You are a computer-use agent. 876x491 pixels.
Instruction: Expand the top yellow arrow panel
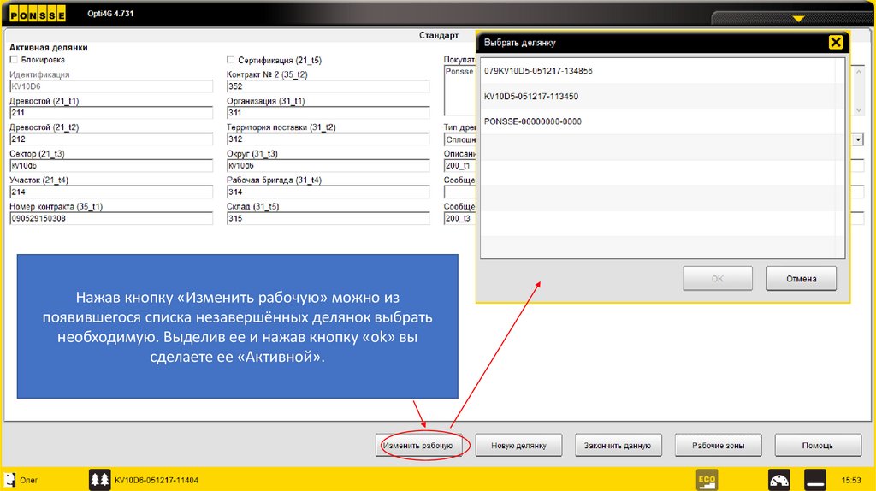tap(798, 19)
